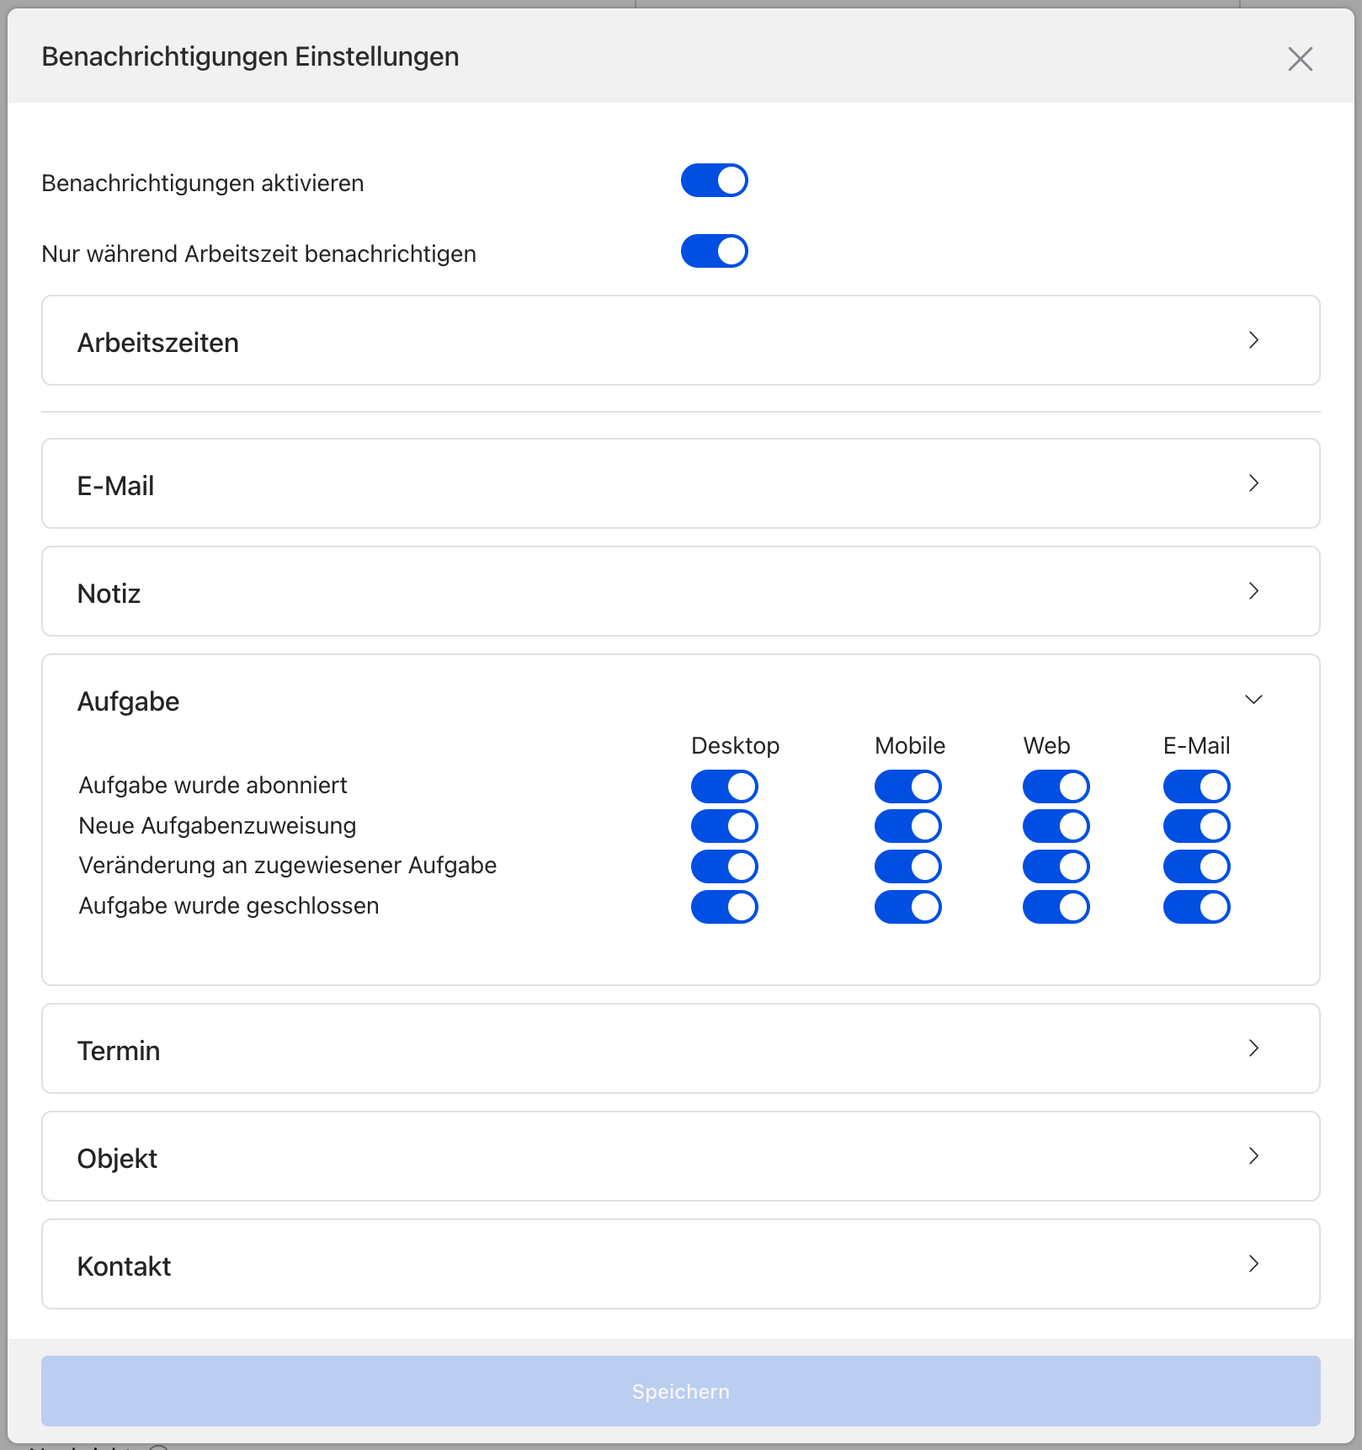Screen dimensions: 1362x1450
Task: Click the Termin section title
Action: [x=119, y=1051]
